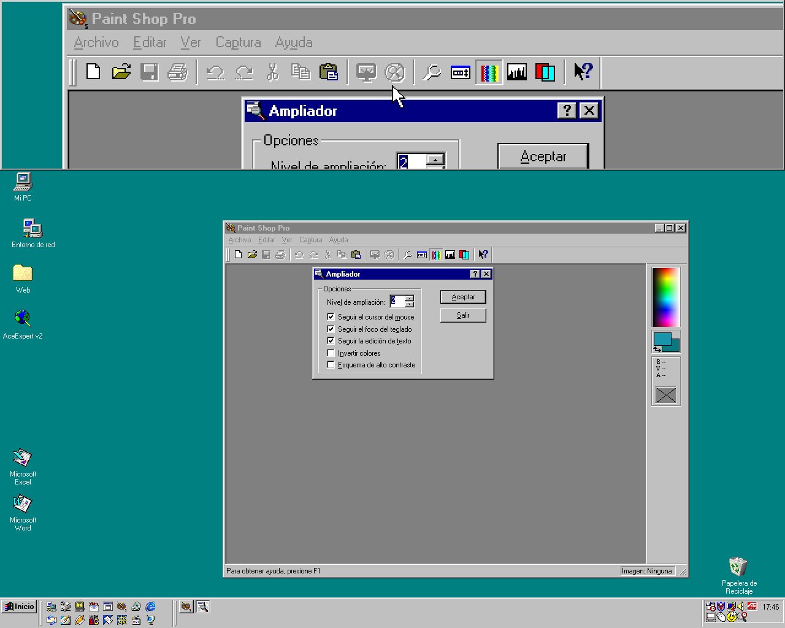Open the Ver menu in small Paint Shop Pro window
This screenshot has height=628, width=785.
pos(287,240)
